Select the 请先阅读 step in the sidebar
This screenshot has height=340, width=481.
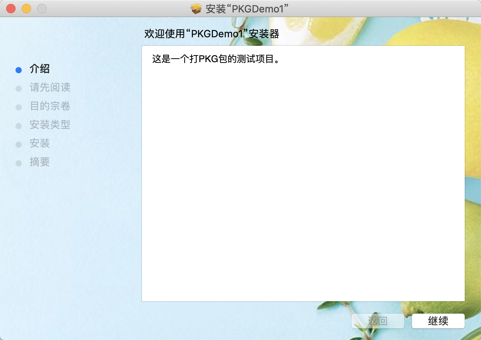pyautogui.click(x=50, y=88)
